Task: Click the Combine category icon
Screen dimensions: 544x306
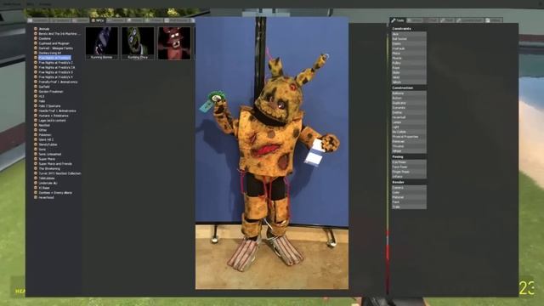Action: [36, 38]
